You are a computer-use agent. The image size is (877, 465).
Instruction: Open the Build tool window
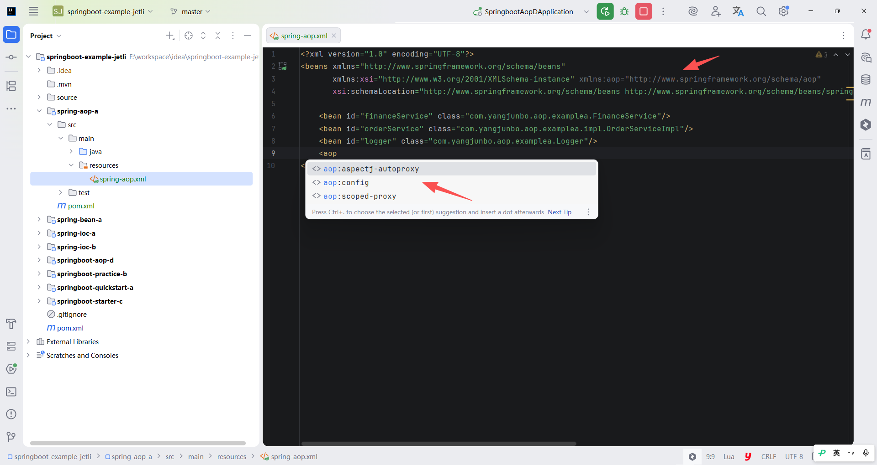click(x=11, y=324)
